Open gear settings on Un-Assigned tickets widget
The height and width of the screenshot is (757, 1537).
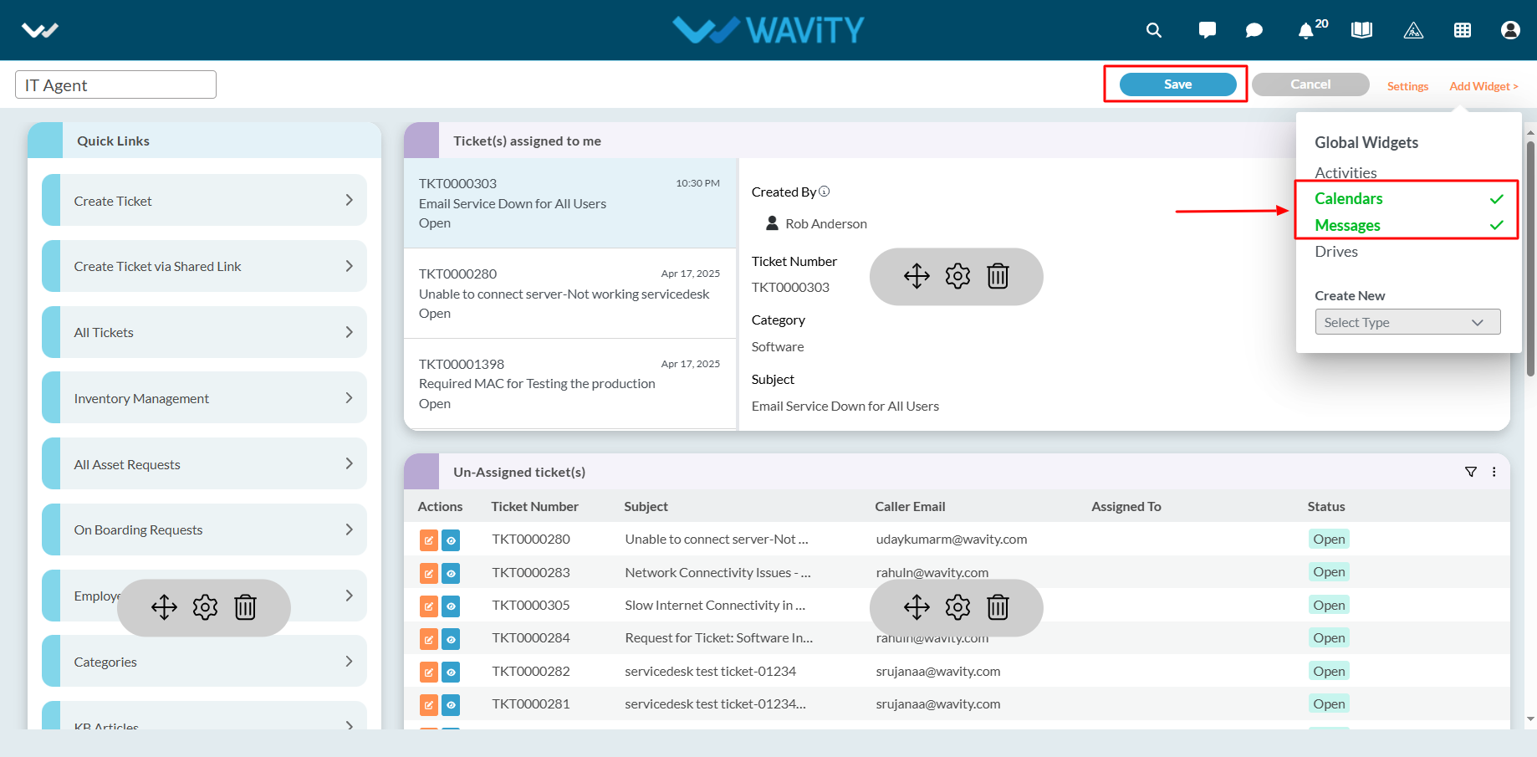tap(957, 607)
